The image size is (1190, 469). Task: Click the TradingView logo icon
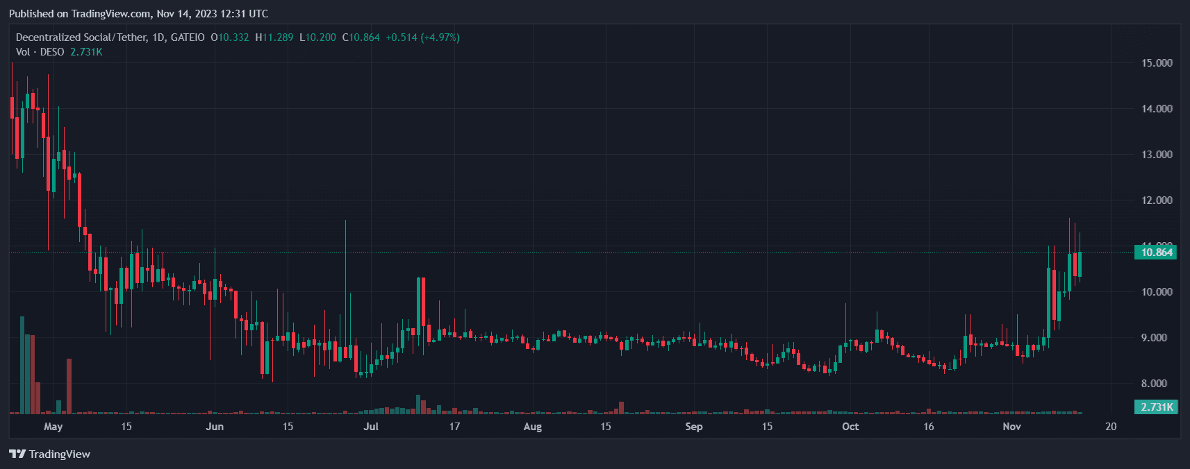point(17,454)
